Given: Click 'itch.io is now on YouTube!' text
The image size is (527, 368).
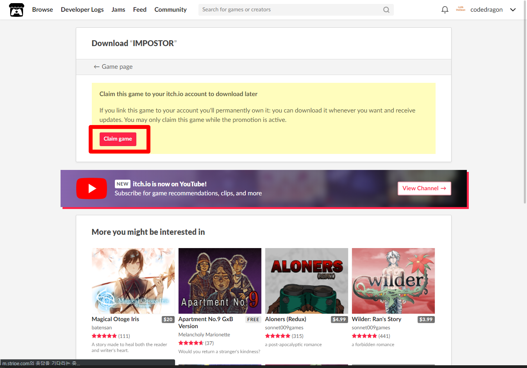Looking at the screenshot, I should pos(170,184).
